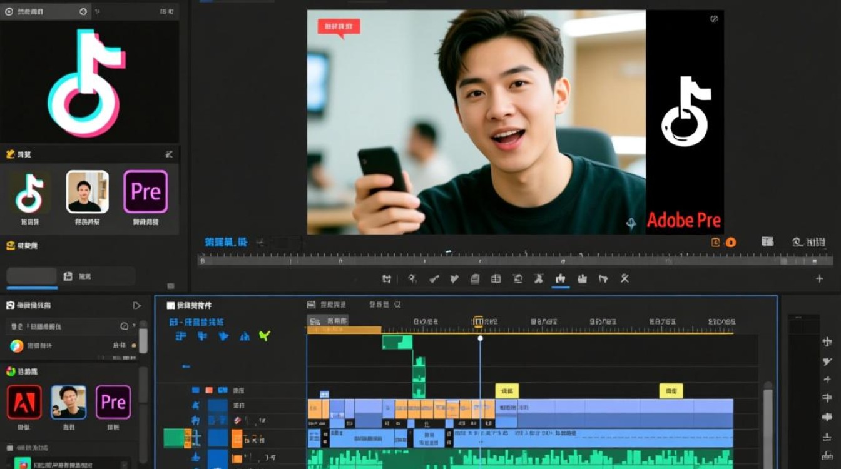The height and width of the screenshot is (469, 841).
Task: Select the man portrait thumbnail in lower panel
Action: pos(68,402)
